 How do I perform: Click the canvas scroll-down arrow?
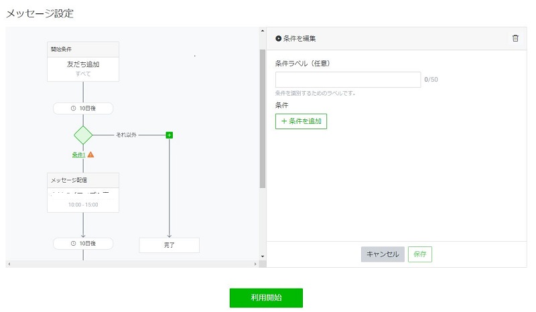(262, 256)
